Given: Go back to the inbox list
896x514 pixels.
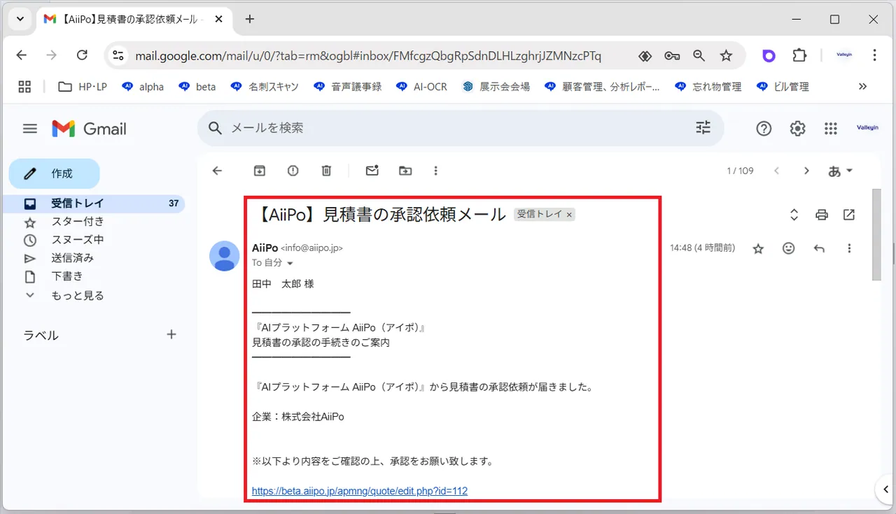Looking at the screenshot, I should pyautogui.click(x=217, y=171).
